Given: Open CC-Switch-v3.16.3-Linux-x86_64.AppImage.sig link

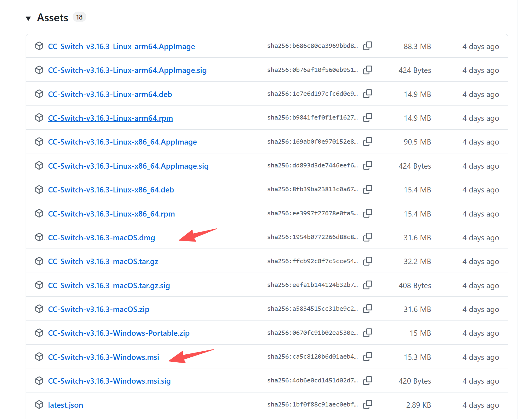Looking at the screenshot, I should coord(128,166).
